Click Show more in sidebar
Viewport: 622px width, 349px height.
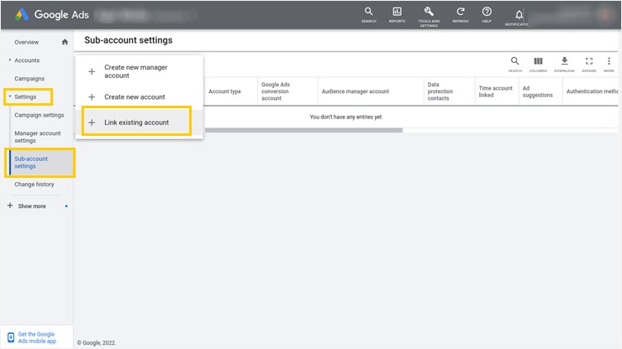(x=32, y=206)
